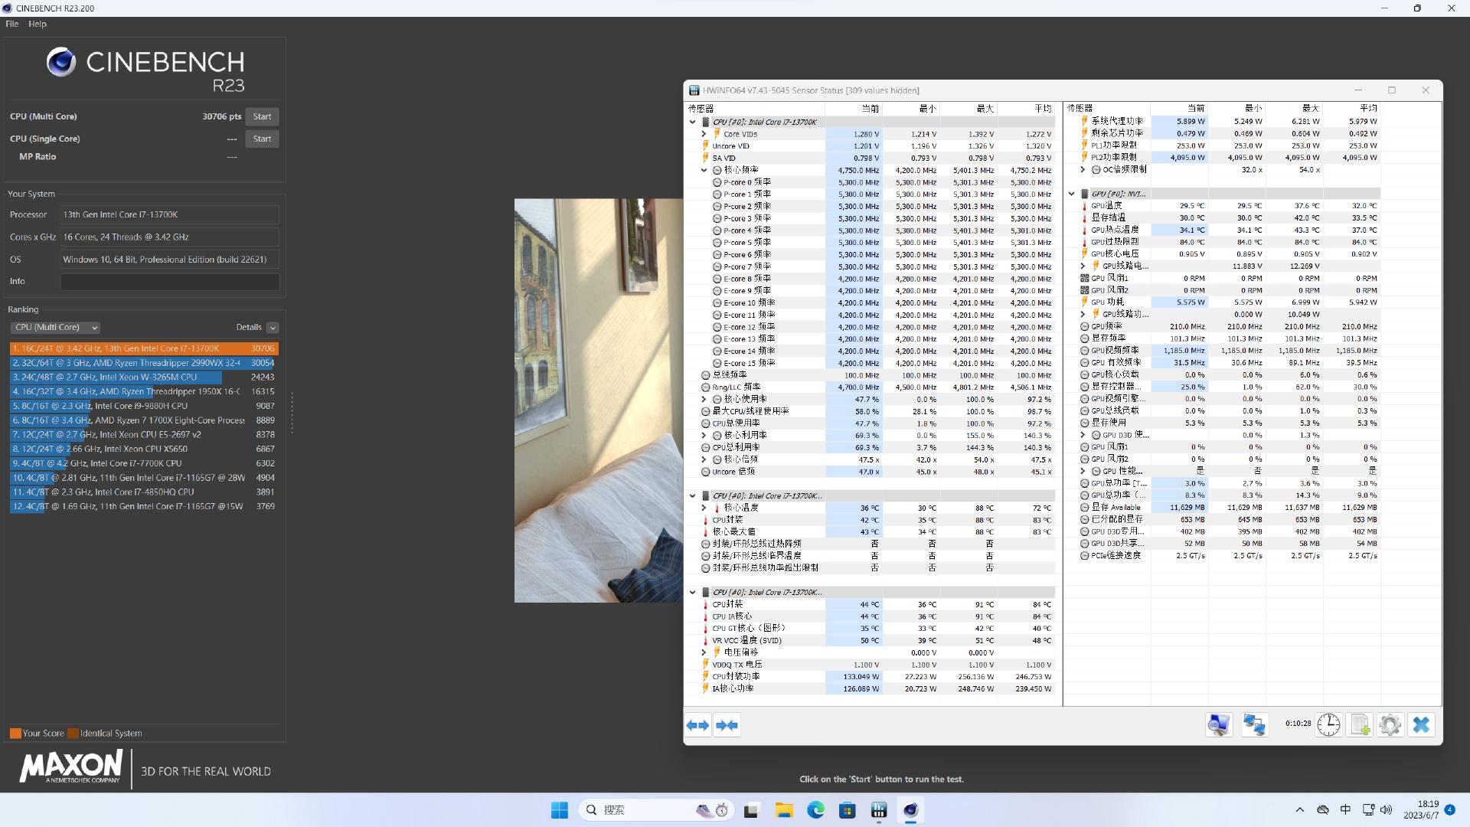Click the collapse columns arrows icon in HWiNFO
Screen dimensions: 1470x827
click(x=727, y=725)
